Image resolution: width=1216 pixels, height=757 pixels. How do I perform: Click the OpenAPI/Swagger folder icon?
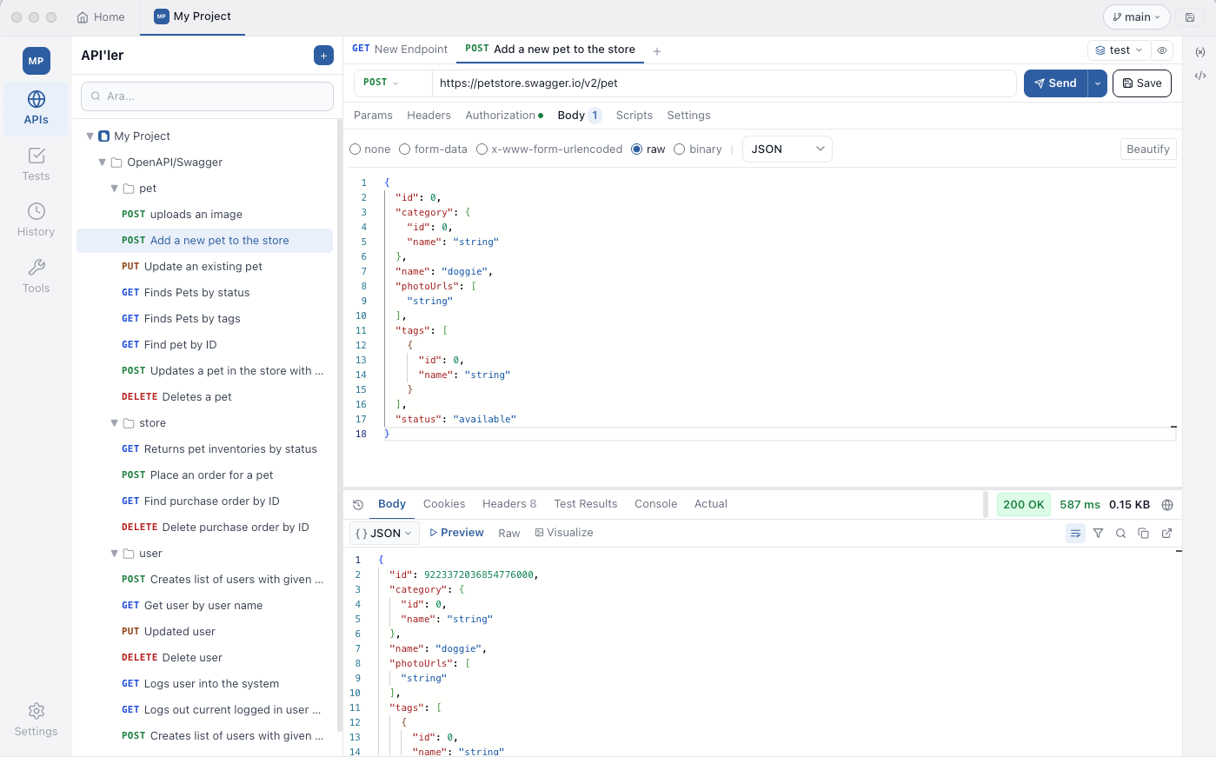[x=116, y=163]
